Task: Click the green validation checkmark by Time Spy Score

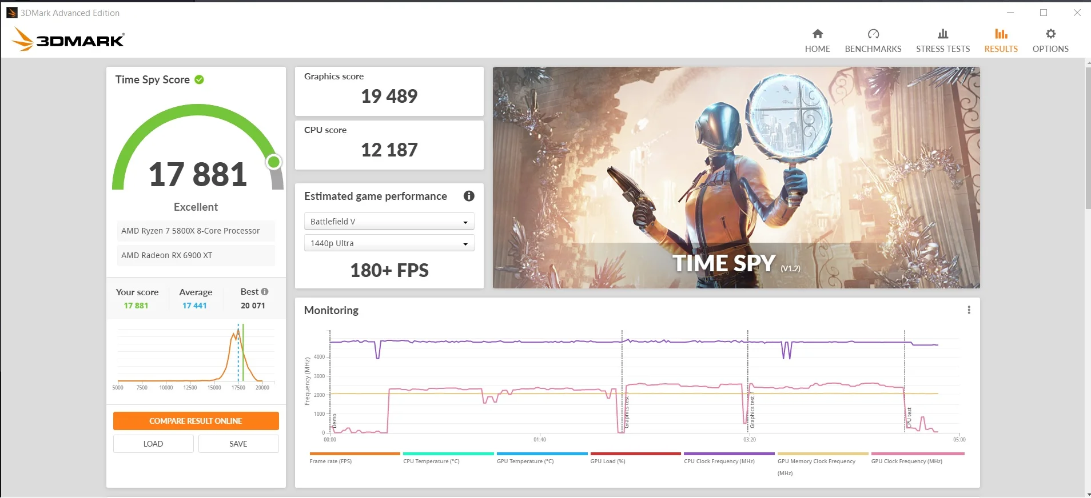Action: pyautogui.click(x=199, y=79)
